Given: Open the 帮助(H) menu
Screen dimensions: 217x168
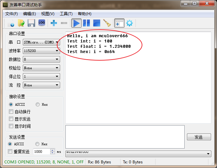Looking at the screenshot, I should (x=85, y=14).
